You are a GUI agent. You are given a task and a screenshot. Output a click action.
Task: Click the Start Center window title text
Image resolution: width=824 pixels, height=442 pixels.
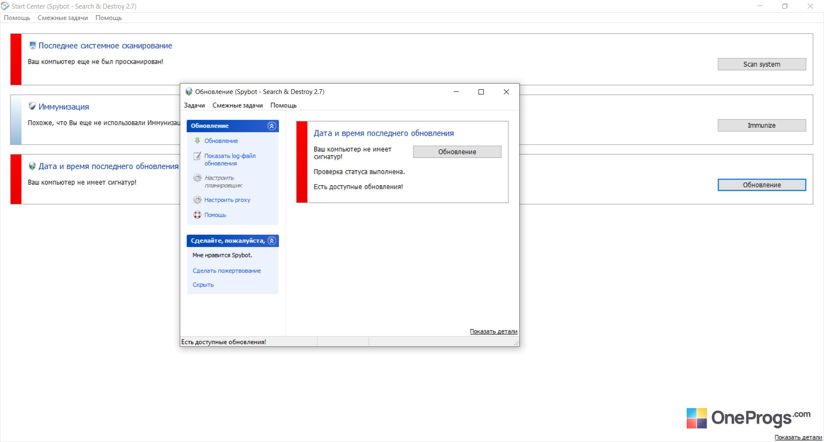[x=74, y=6]
